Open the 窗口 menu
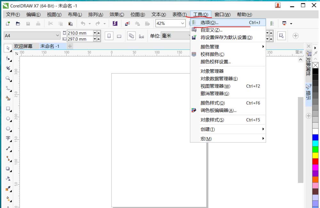320x208 pixels. (222, 14)
